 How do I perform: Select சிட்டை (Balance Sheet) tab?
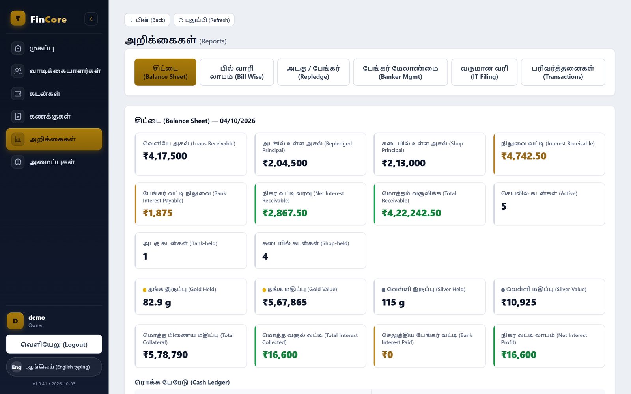pos(165,72)
